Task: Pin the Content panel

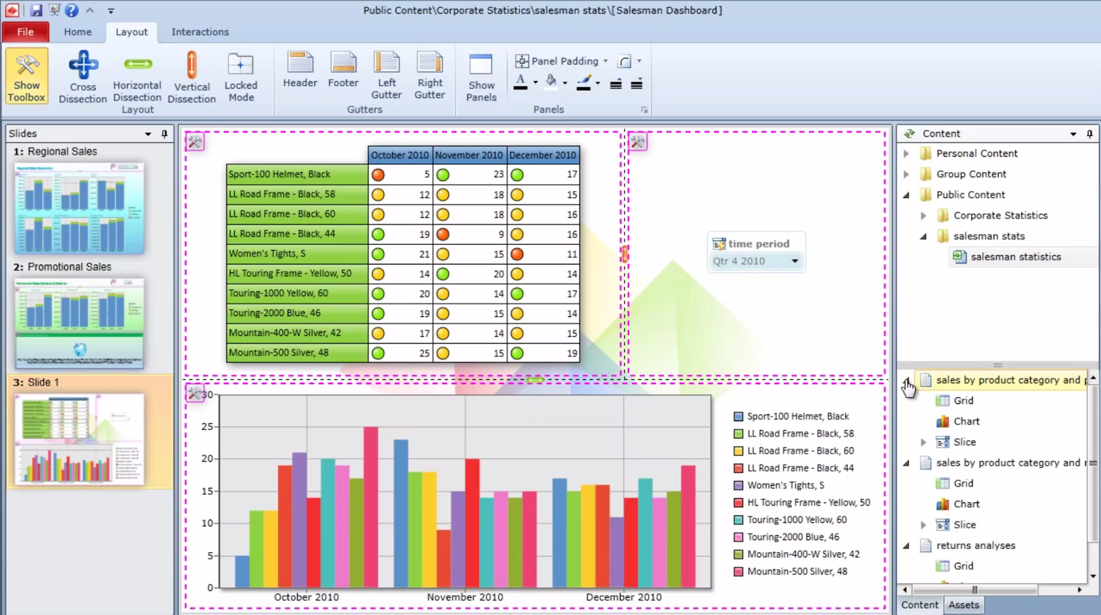Action: click(1090, 134)
